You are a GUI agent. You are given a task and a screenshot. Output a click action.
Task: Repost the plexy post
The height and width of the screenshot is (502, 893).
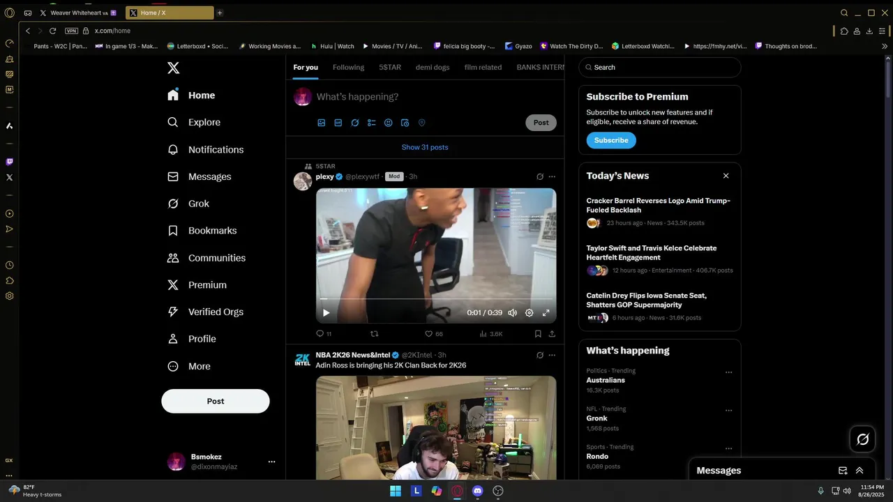[x=374, y=334]
